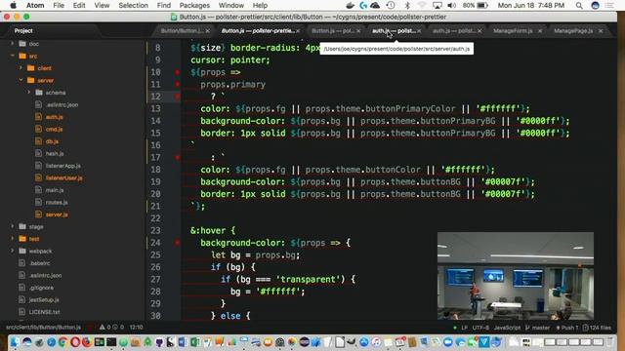Switch to the ManageForm.js tab
The image size is (625, 351).
(513, 30)
